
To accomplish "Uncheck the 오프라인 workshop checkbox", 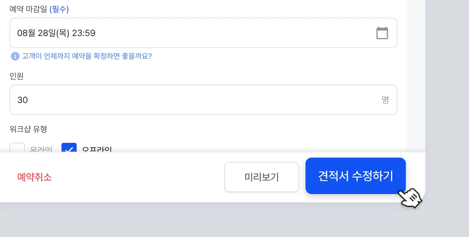I will [69, 148].
